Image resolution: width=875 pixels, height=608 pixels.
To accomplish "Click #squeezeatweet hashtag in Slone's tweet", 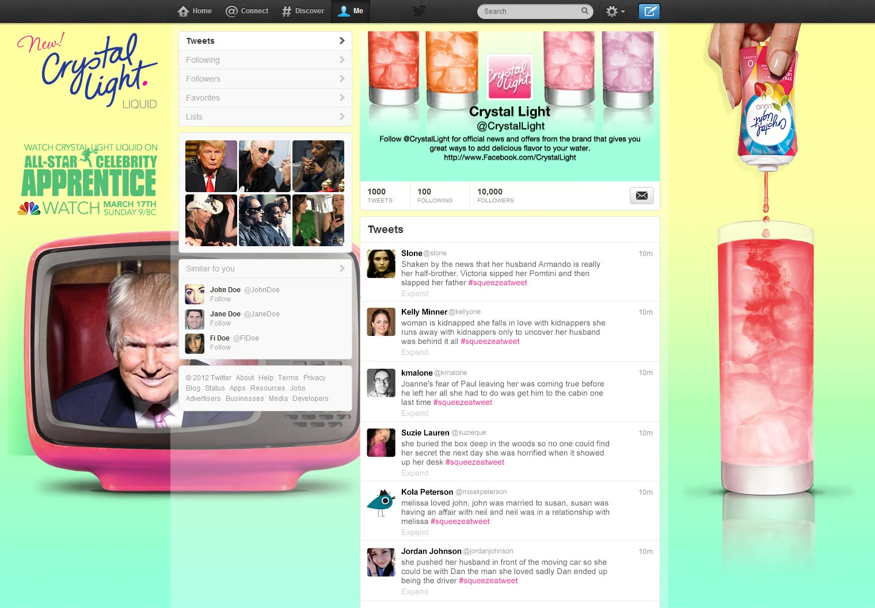I will tap(498, 283).
